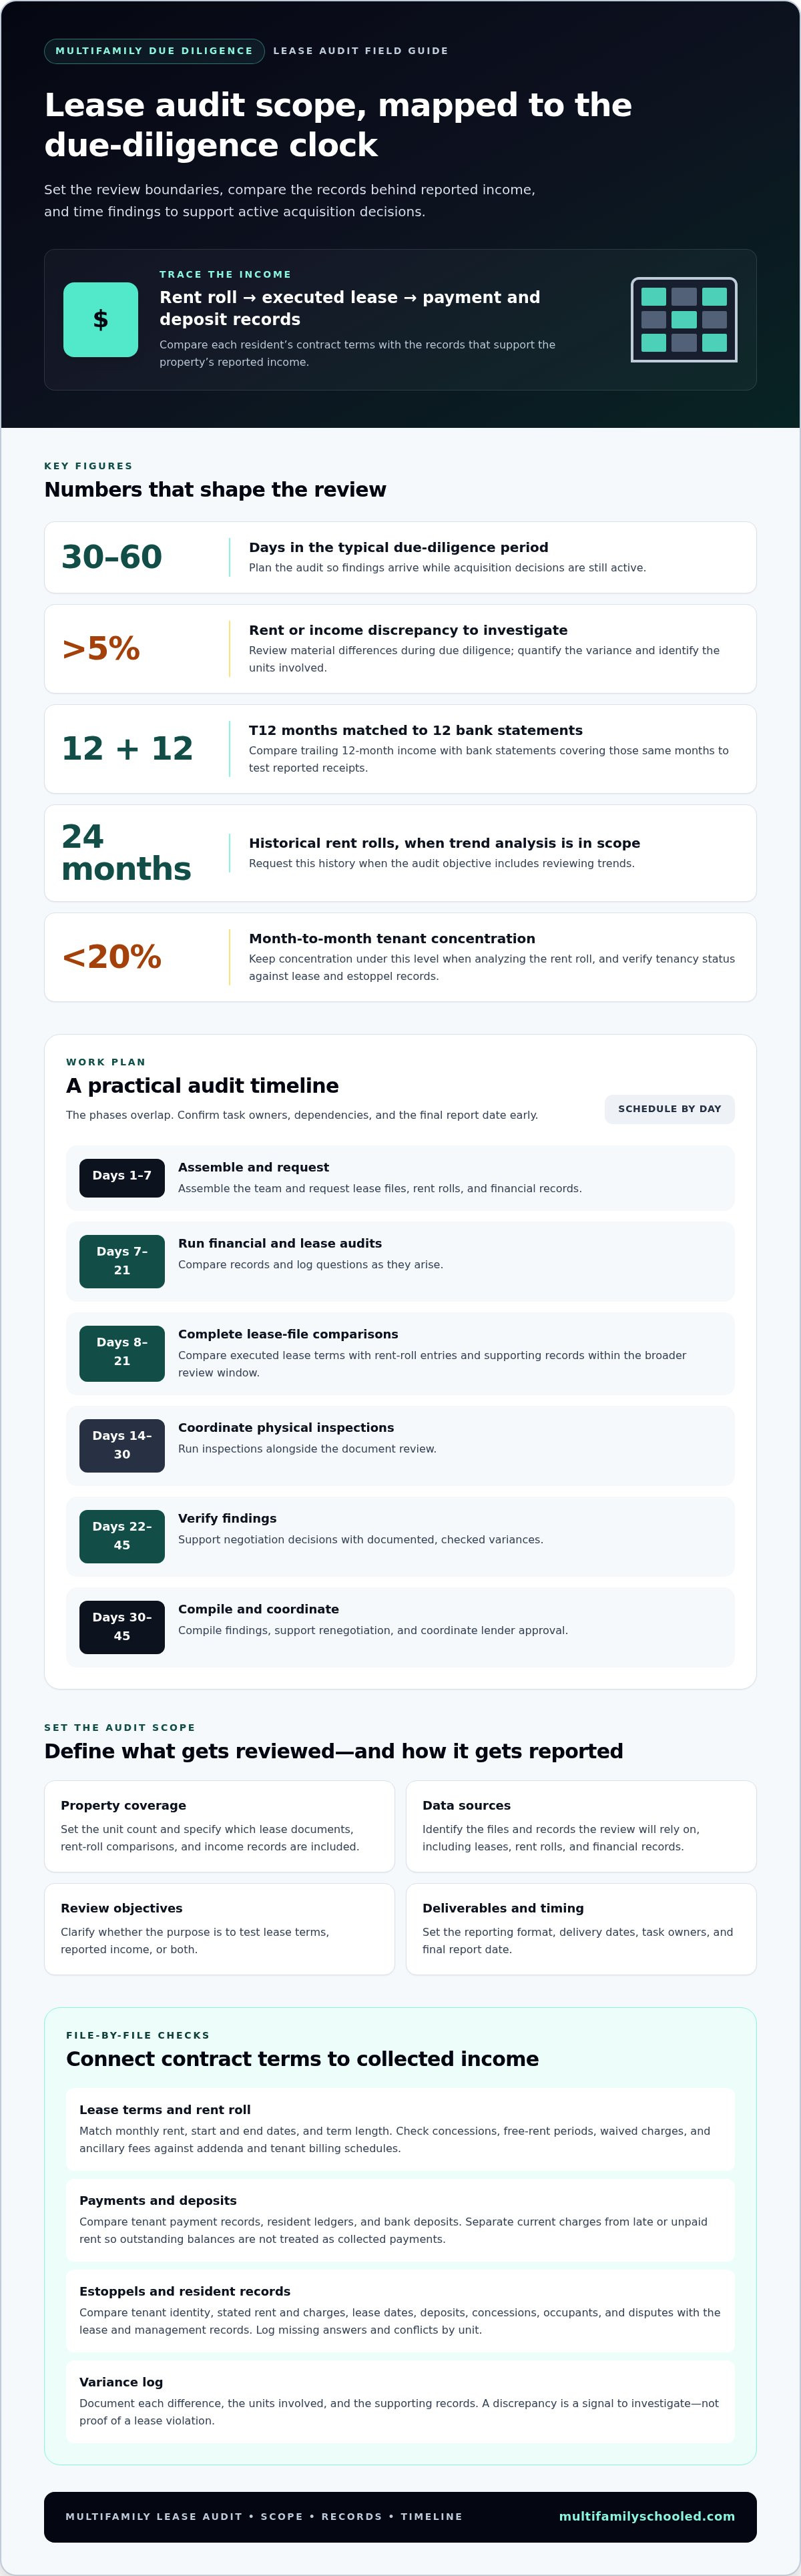Viewport: 801px width, 2576px height.
Task: Select the Deliverables and timing card
Action: coord(581,1929)
